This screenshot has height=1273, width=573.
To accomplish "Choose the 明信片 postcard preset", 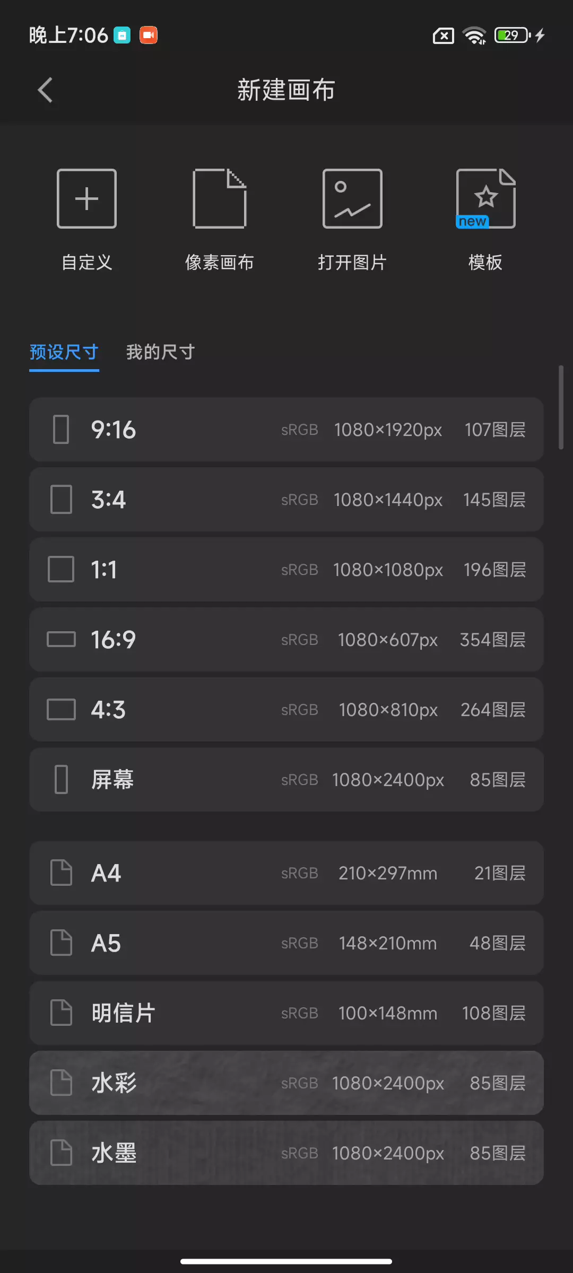I will coord(286,1013).
